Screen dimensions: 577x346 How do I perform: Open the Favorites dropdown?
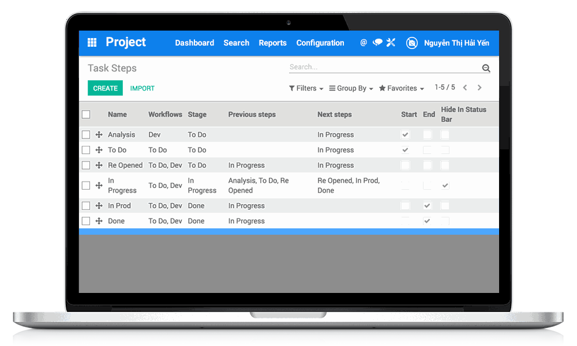coord(402,88)
